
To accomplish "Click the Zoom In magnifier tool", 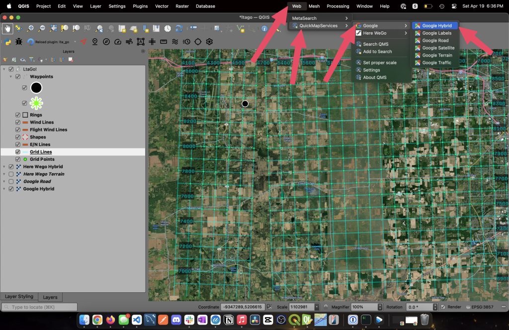I will 30,28.
